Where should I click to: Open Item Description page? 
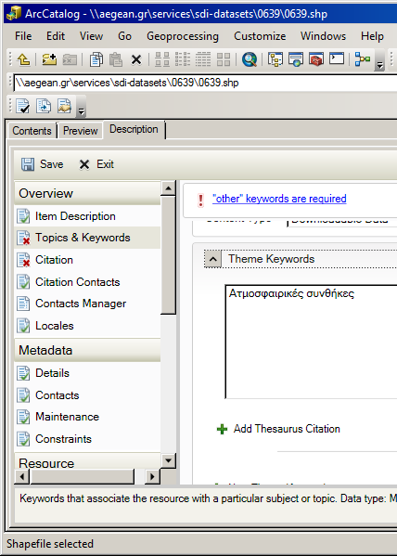(87, 216)
